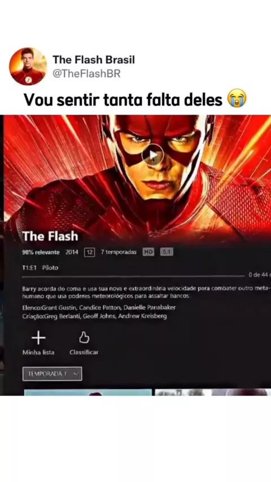This screenshot has width=271, height=482.
Task: Click the Classificar thumbs-up icon
Action: [x=84, y=337]
